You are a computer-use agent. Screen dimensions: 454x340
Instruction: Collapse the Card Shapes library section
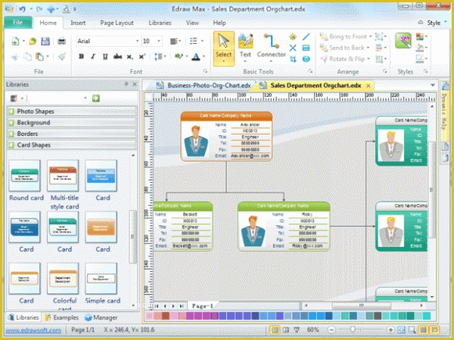point(72,145)
